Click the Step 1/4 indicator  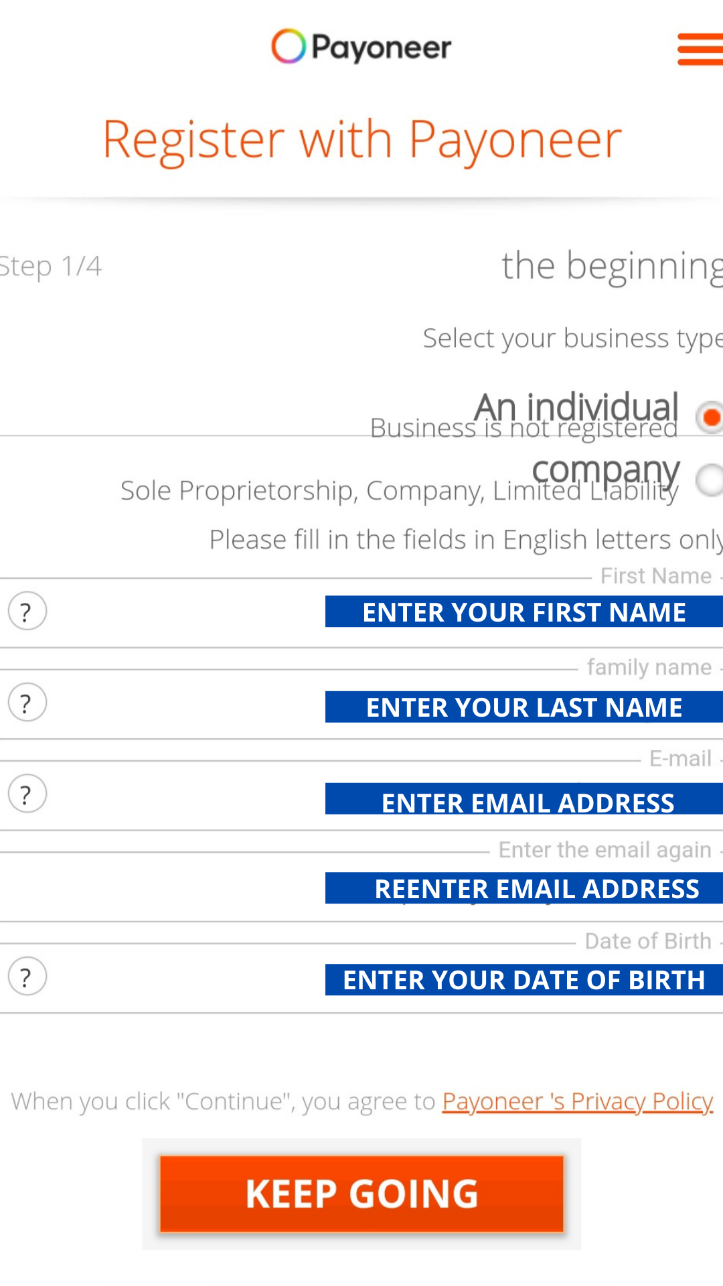(51, 266)
